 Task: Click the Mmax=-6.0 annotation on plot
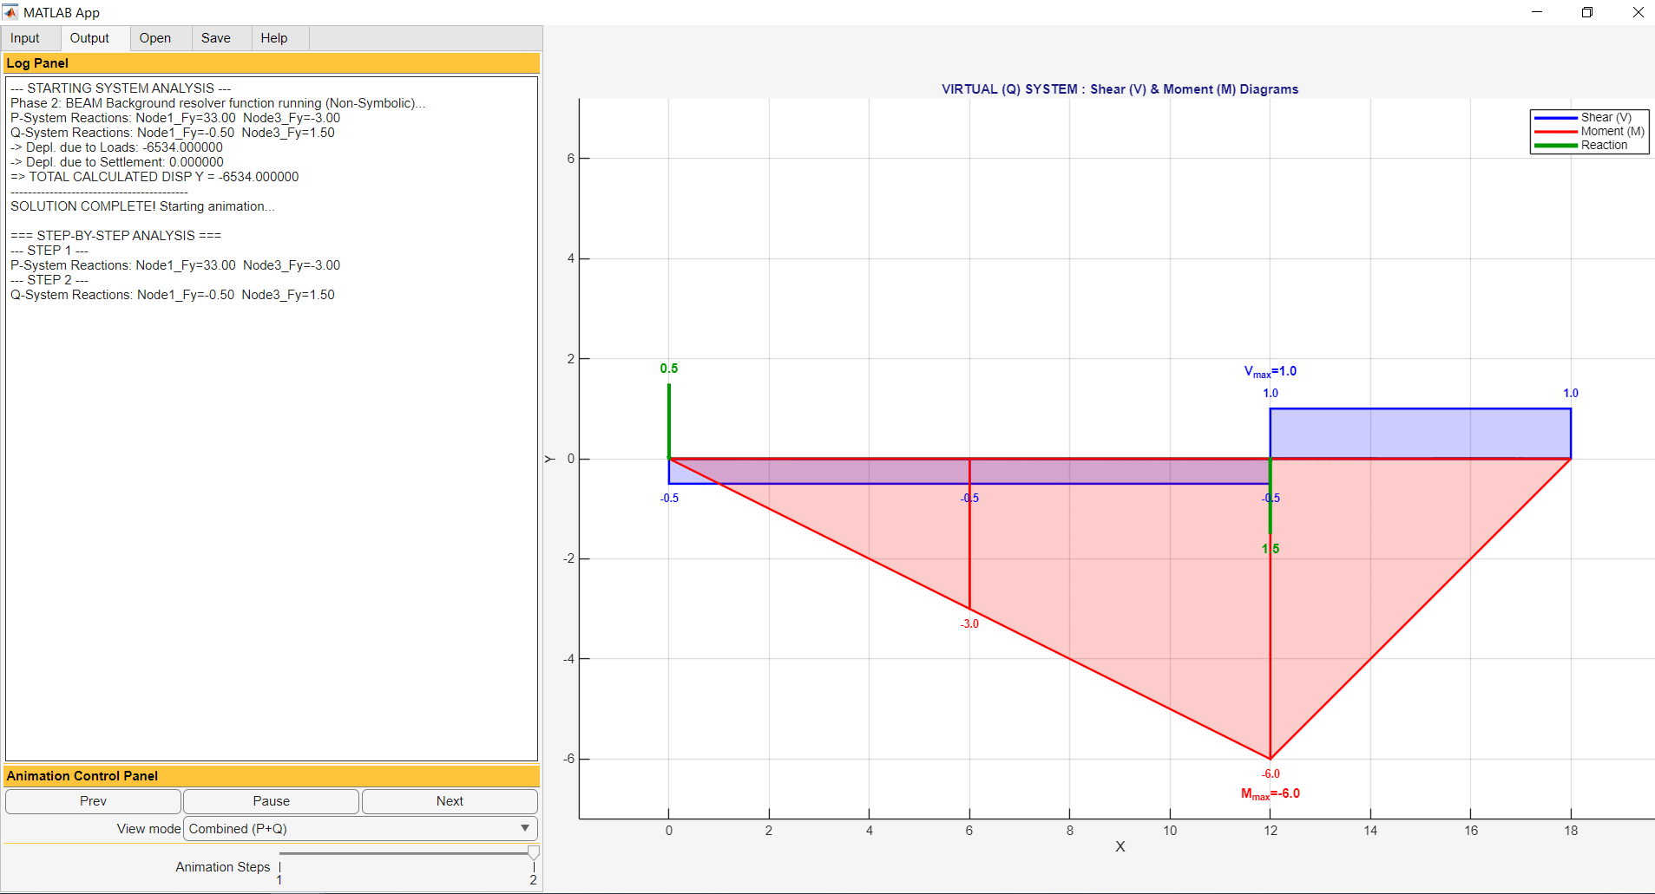pyautogui.click(x=1271, y=794)
